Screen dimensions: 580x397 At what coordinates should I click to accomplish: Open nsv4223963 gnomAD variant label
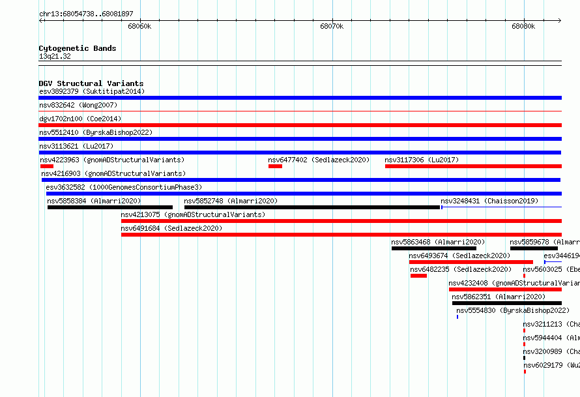[x=112, y=160]
